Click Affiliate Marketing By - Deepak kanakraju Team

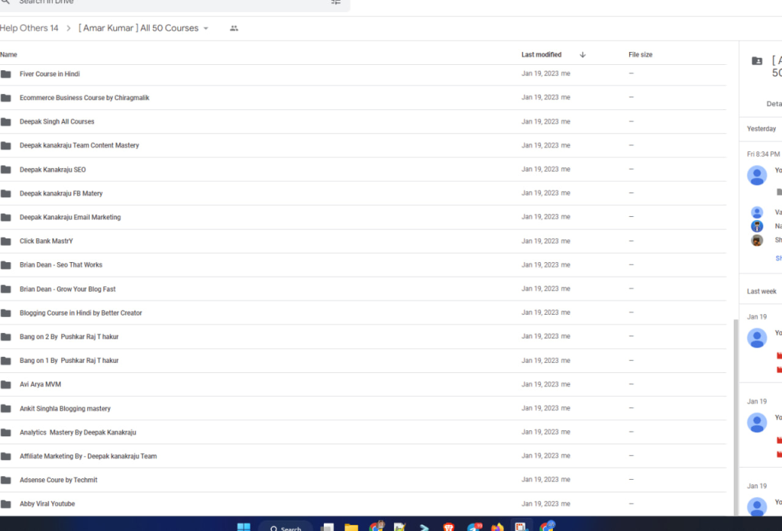[89, 456]
